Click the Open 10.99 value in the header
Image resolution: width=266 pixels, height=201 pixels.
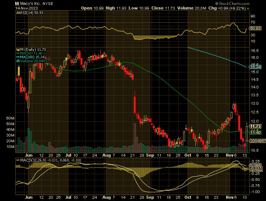tap(92, 8)
